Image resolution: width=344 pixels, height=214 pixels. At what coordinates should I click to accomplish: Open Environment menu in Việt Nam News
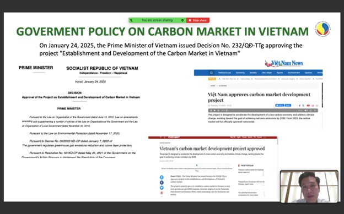[x=294, y=73]
